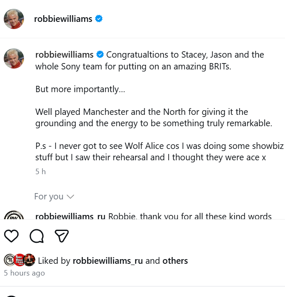
Task: Expand the For you comments filter
Action: click(x=49, y=196)
